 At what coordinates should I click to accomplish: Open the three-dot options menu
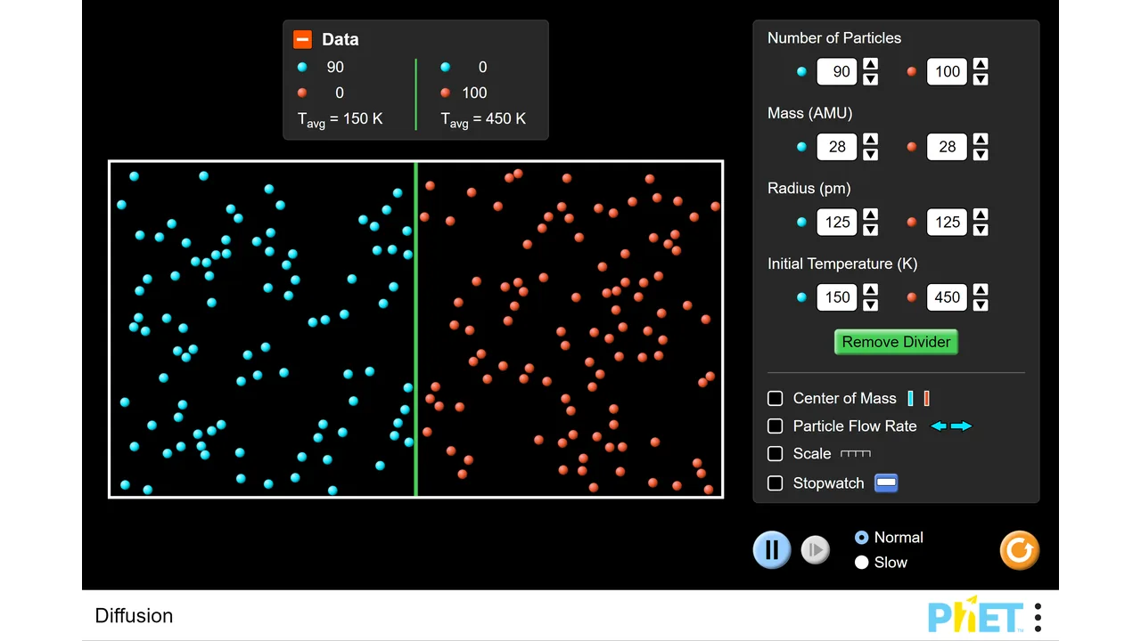(1038, 616)
